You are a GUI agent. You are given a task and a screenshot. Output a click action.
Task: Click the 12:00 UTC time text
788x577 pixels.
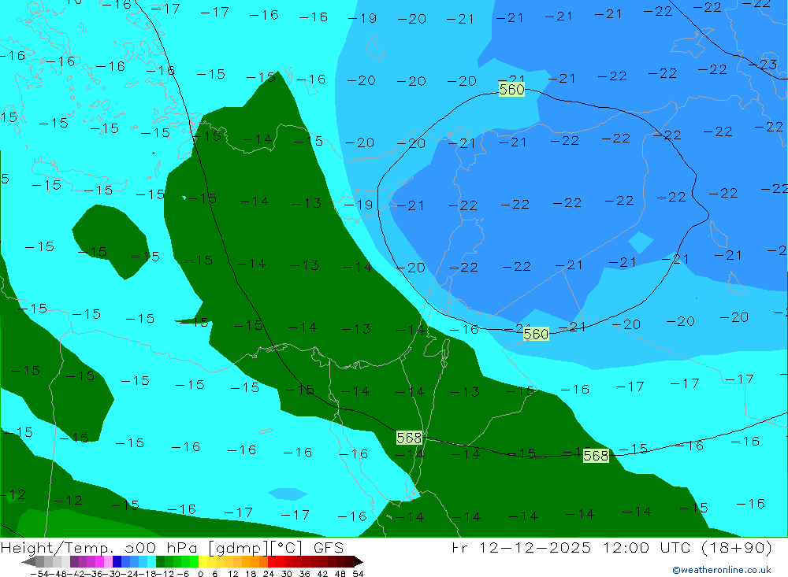[649, 547]
